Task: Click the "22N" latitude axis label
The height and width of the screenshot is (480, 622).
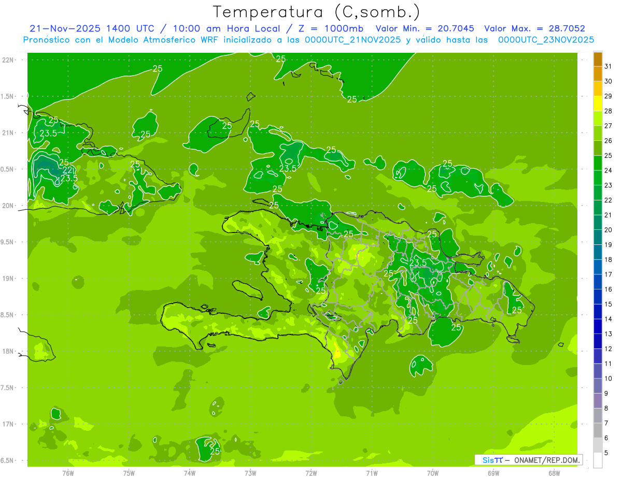Action: click(8, 60)
